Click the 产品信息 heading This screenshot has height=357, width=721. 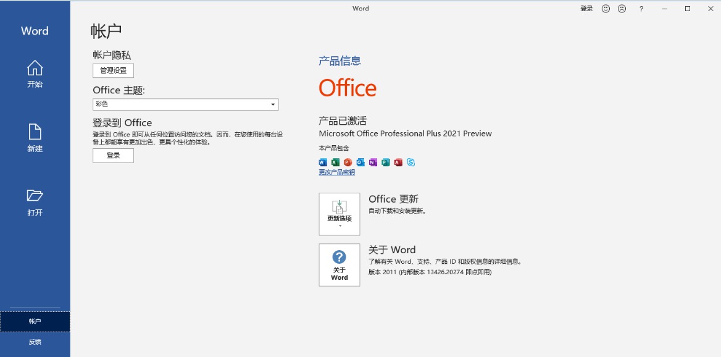coord(340,61)
